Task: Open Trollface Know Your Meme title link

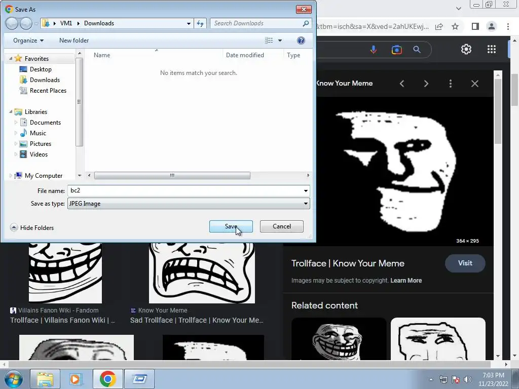Action: tap(348, 263)
